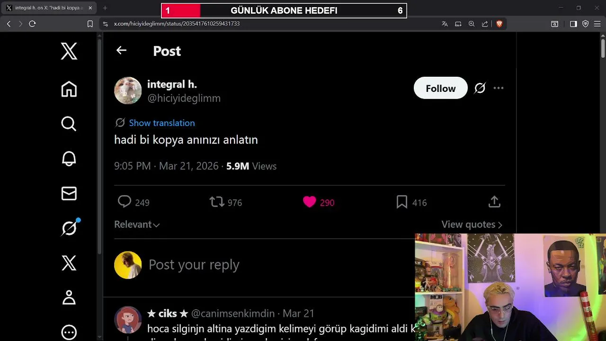
Task: Select the integral h. browser tab
Action: pos(48,8)
